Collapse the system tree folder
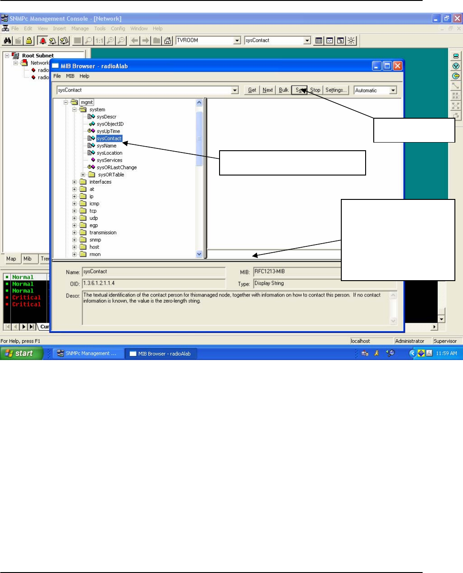The width and height of the screenshot is (463, 573). (74, 110)
